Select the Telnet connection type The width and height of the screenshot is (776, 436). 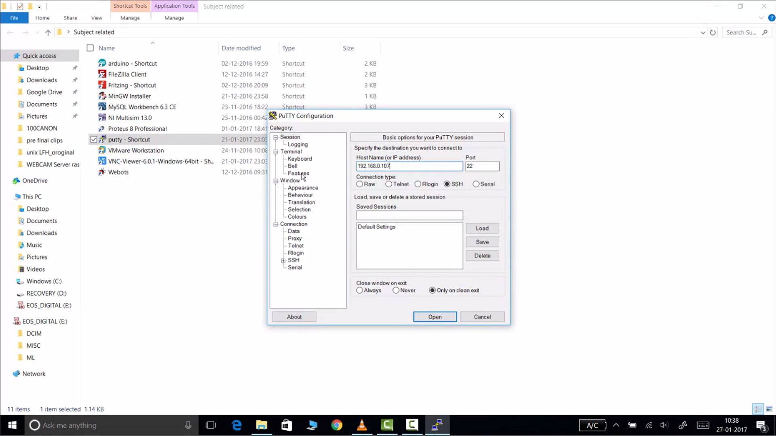click(x=389, y=184)
